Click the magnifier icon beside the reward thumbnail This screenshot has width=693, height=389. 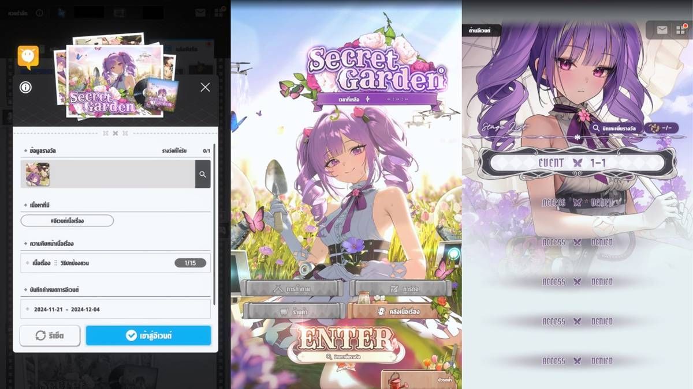pyautogui.click(x=203, y=174)
